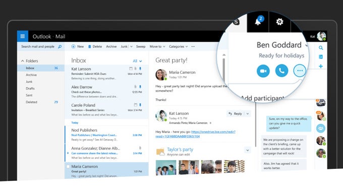
Task: Click the more commands ellipsis in the toolbar
Action: click(193, 46)
